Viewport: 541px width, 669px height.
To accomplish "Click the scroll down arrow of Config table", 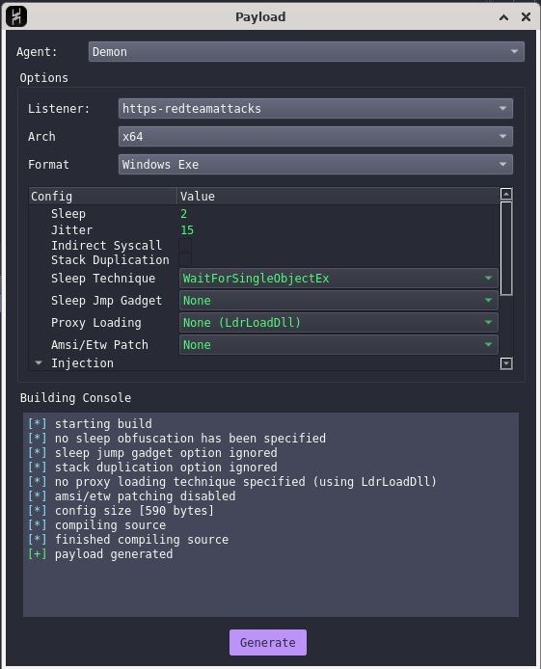I will pos(506,363).
